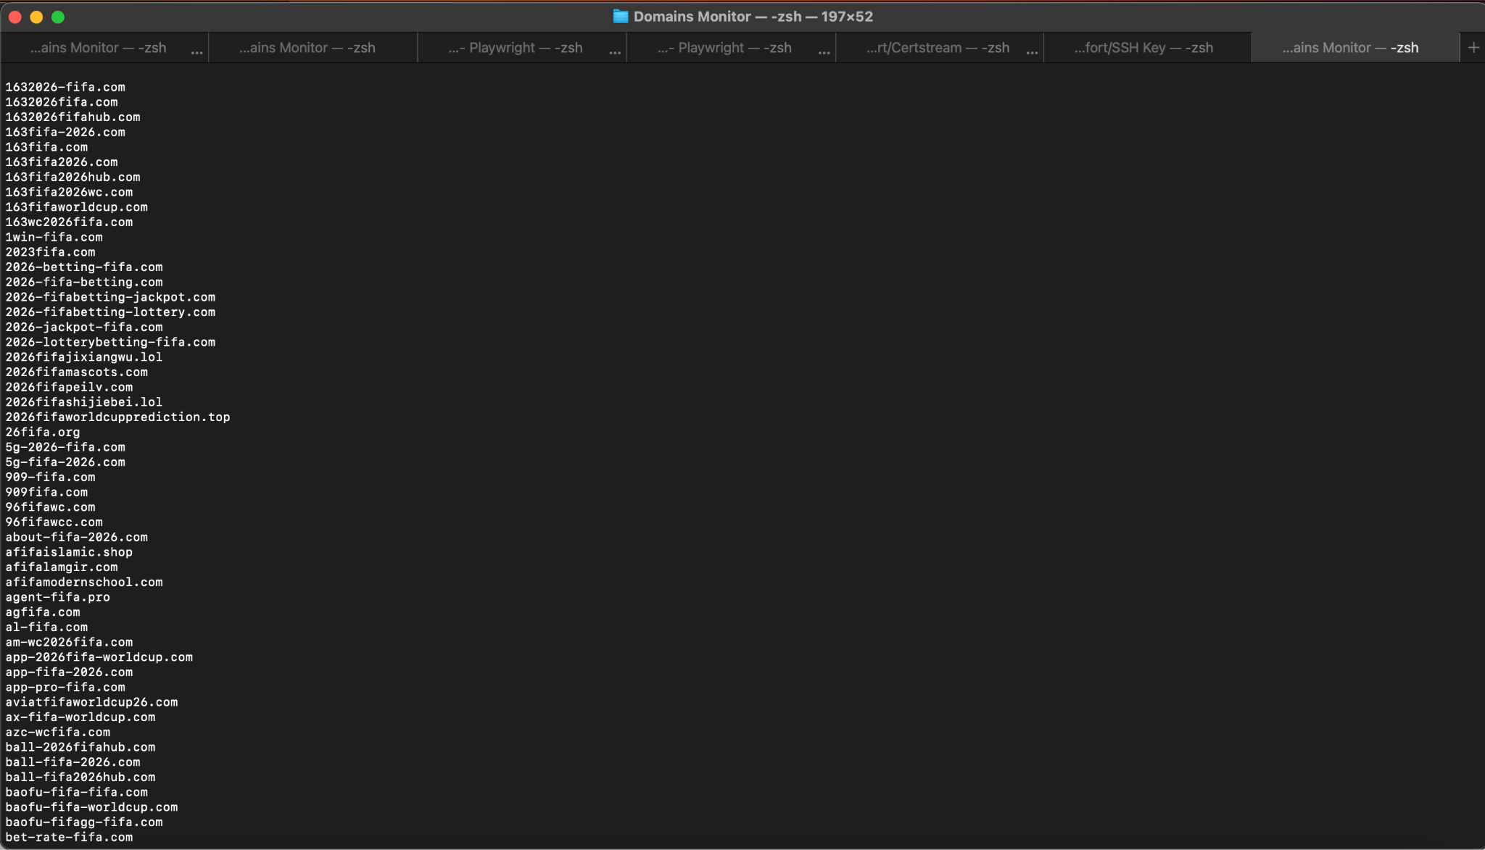Click the line 5g-fifa-2026.com
This screenshot has width=1485, height=850.
pyautogui.click(x=65, y=462)
